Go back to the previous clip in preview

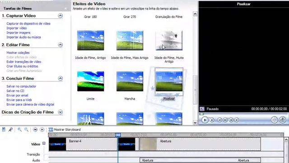[219, 120]
